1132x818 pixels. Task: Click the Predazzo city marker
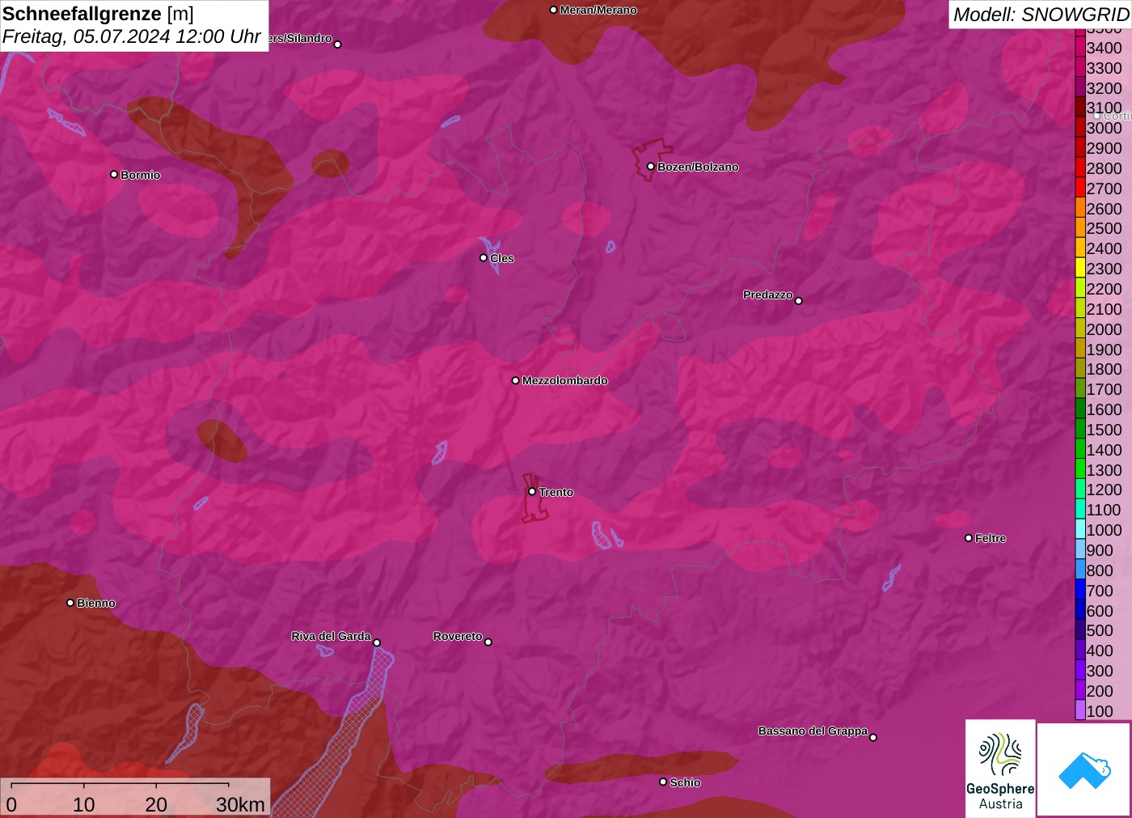[798, 301]
